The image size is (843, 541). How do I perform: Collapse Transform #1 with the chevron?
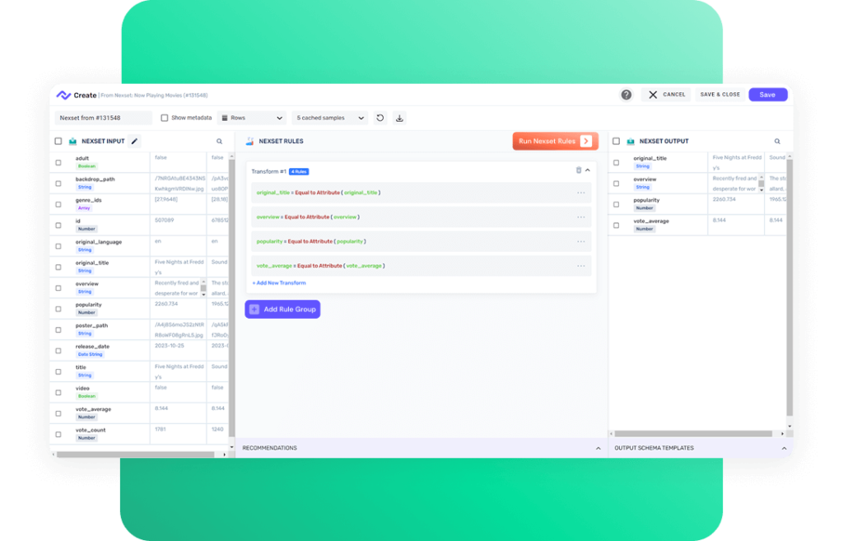tap(588, 170)
